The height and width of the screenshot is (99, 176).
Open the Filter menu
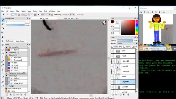coord(18,11)
